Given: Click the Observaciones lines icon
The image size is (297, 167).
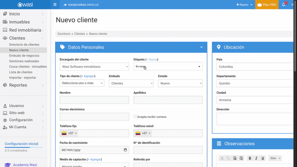Looking at the screenshot, I should click(219, 144).
